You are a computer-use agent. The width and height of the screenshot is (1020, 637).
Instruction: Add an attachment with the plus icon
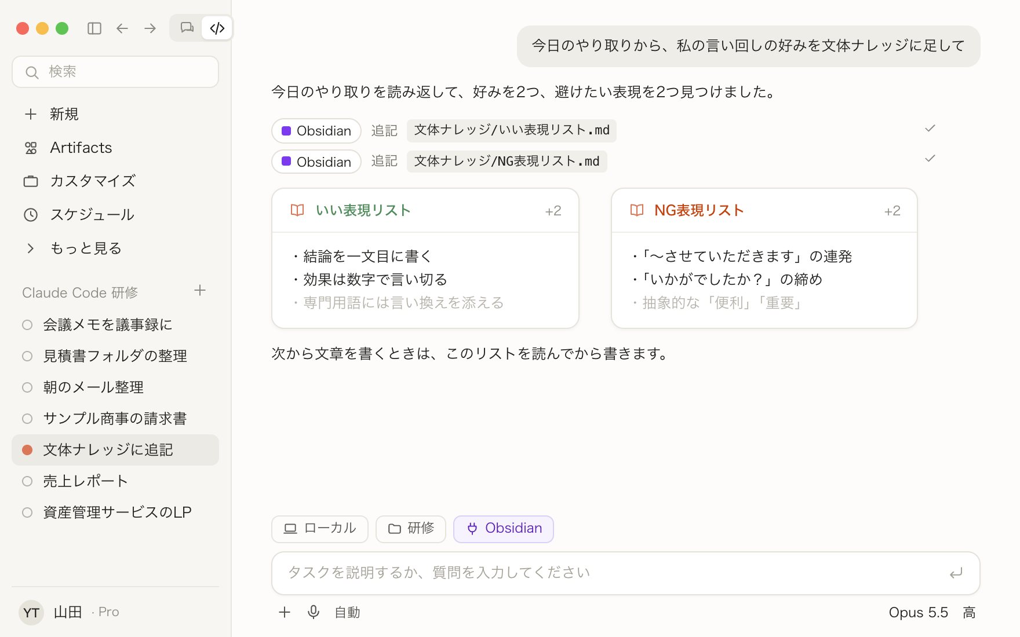tap(285, 612)
